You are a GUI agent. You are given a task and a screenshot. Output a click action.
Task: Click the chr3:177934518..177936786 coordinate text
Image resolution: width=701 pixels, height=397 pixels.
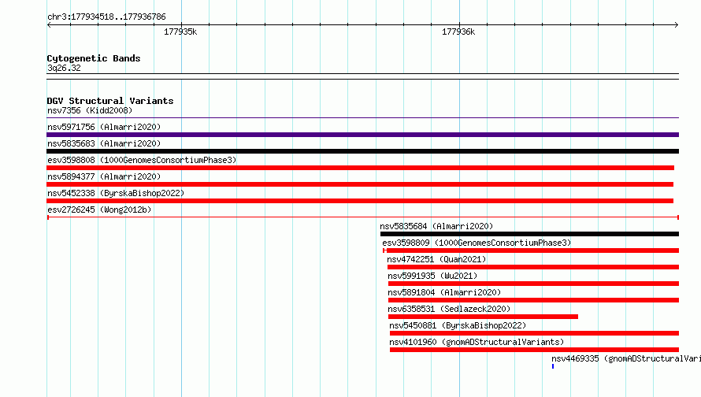click(x=106, y=17)
